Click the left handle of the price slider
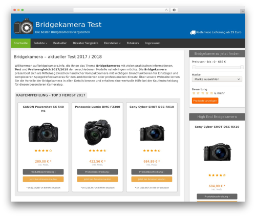The image size is (256, 217). coord(194,67)
